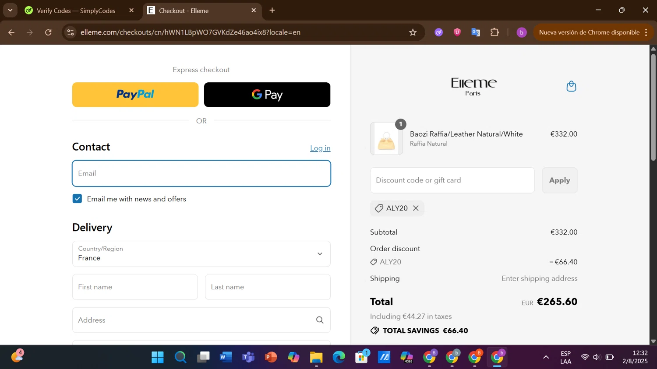Open Microsoft Teams from the taskbar
This screenshot has width=657, height=369.
pyautogui.click(x=248, y=358)
